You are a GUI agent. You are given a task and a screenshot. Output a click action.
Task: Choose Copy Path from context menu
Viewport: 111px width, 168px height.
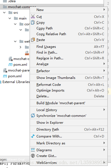(69, 28)
